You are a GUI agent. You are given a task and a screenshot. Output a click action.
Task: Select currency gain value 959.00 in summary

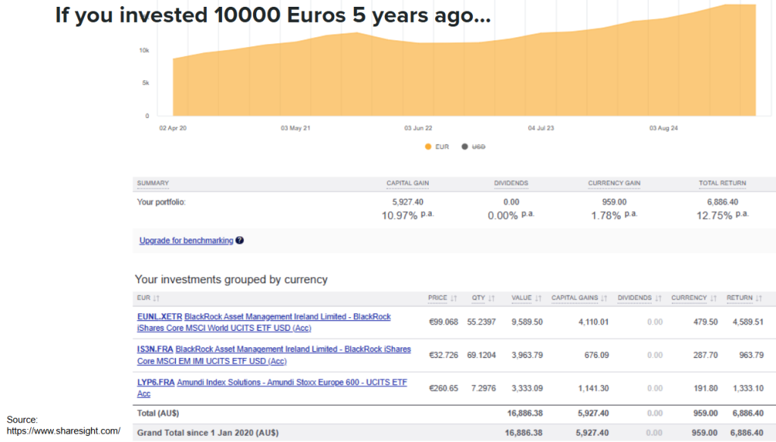point(614,202)
